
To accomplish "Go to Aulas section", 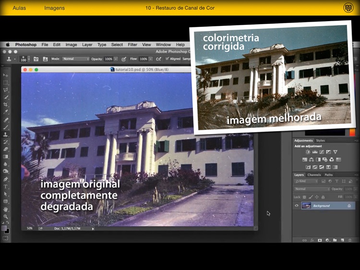I will coord(19,8).
